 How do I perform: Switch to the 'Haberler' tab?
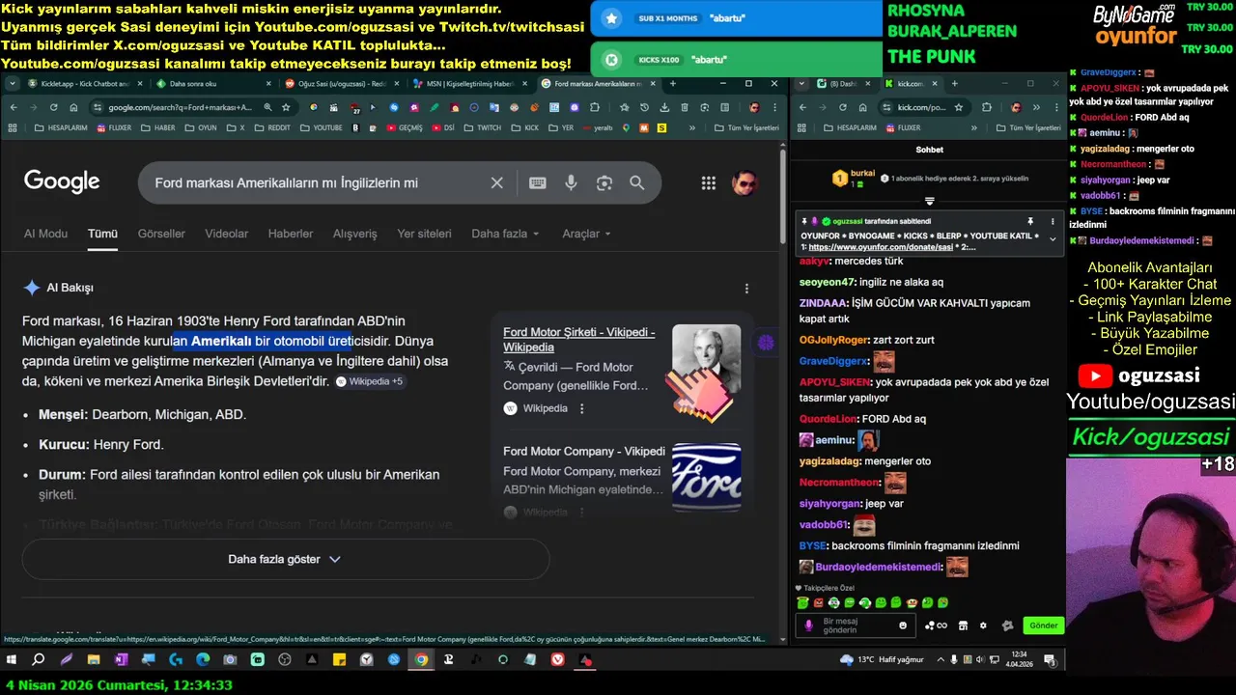[290, 234]
